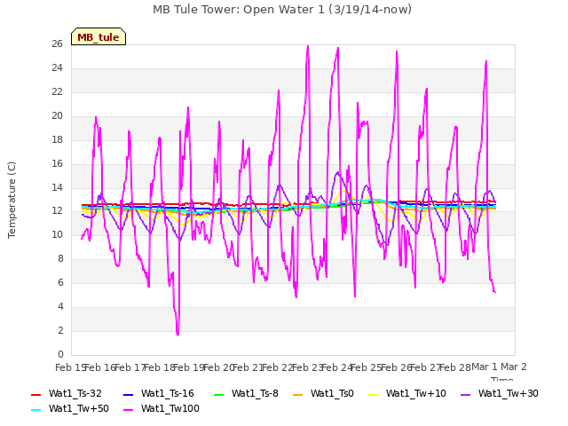Click the Watl_Tw100 legend label
Image resolution: width=568 pixels, height=426 pixels.
[170, 408]
